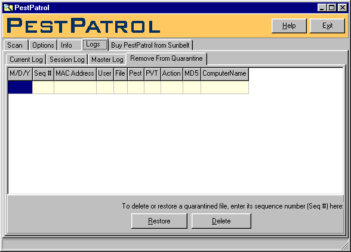Click the ComputerName column header

224,73
